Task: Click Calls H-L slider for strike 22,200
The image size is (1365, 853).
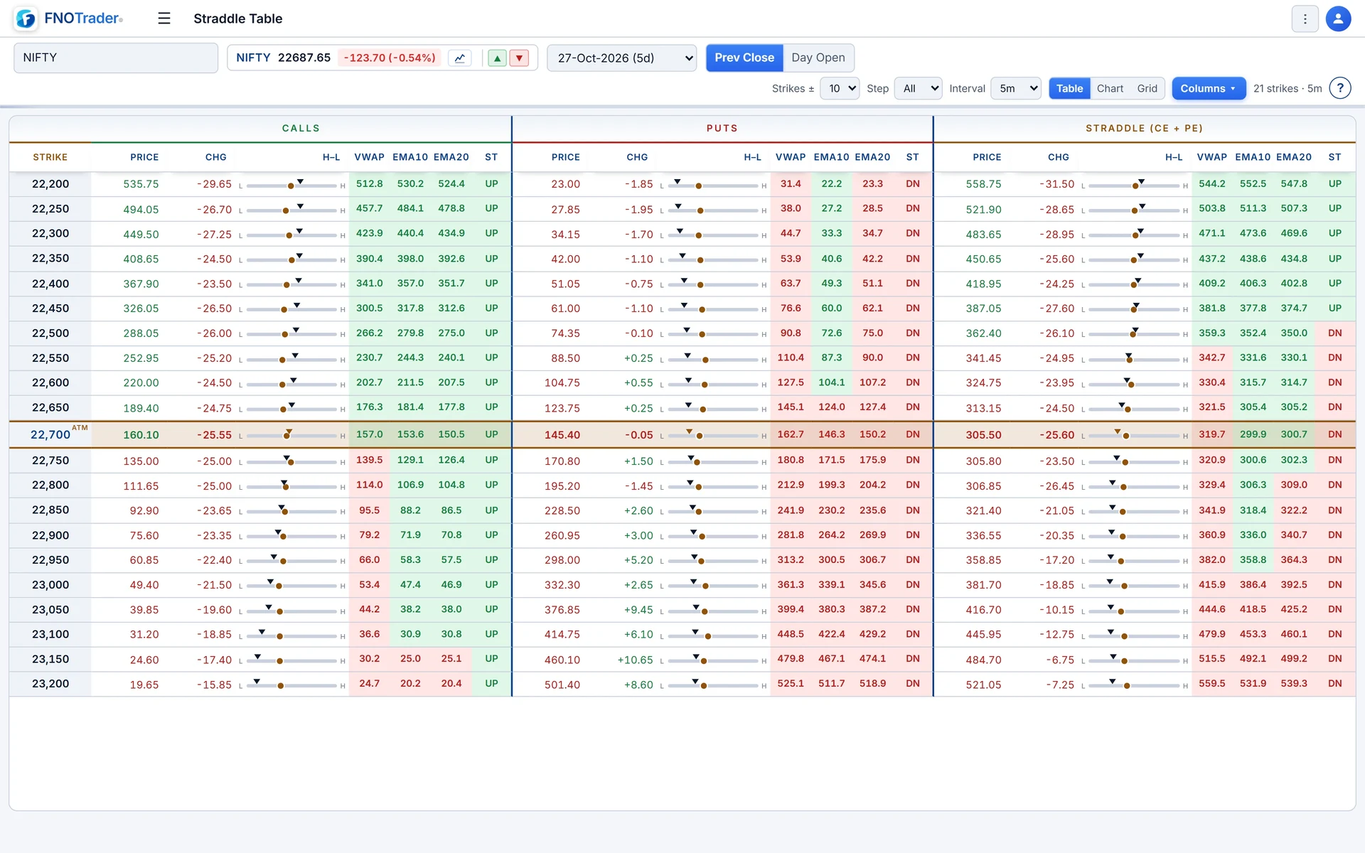Action: click(291, 185)
